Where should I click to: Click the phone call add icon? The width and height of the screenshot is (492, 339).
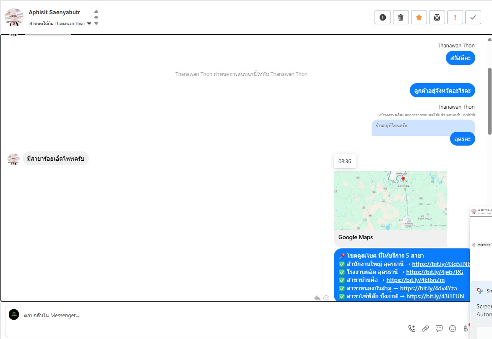point(411,329)
